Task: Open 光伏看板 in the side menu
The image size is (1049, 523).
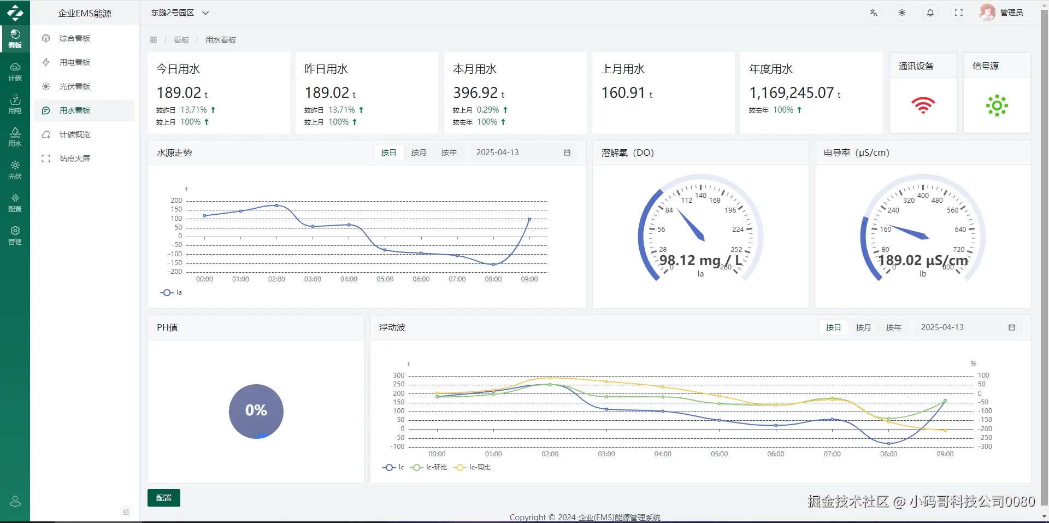Action: click(x=85, y=86)
